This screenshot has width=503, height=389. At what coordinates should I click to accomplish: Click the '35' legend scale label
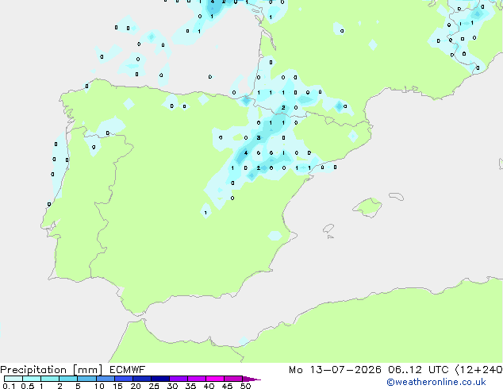point(191,386)
